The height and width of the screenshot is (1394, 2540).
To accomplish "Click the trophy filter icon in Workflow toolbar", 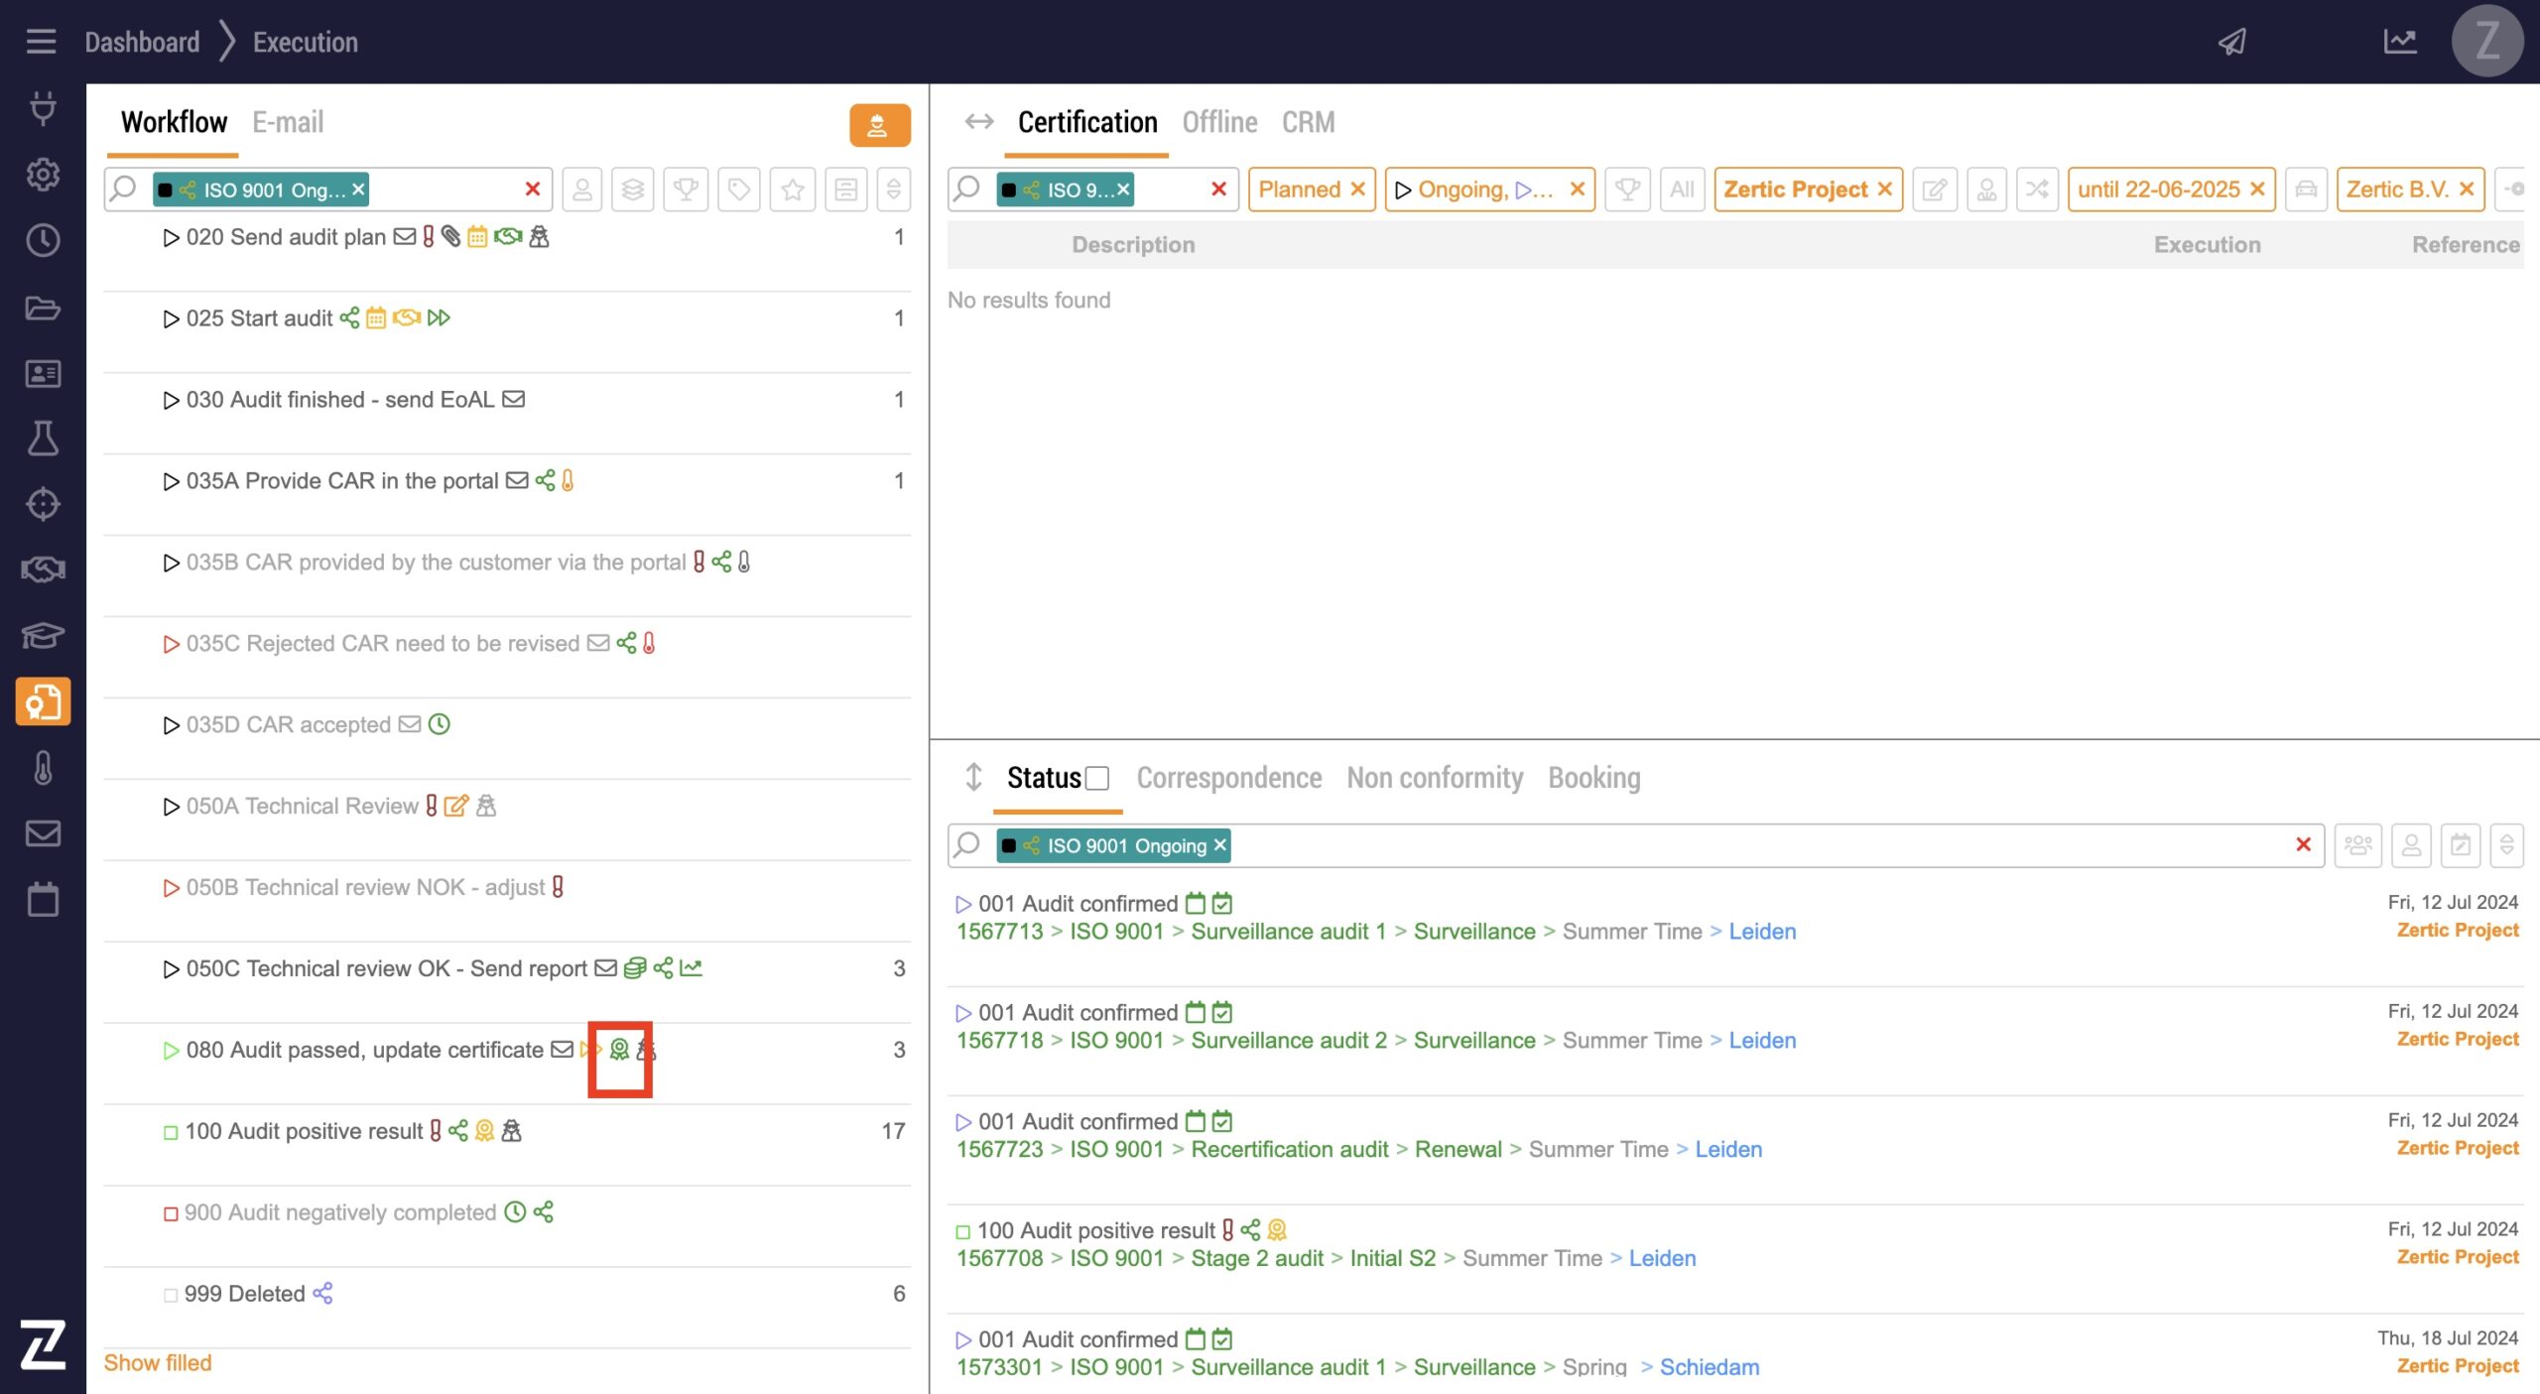I will click(686, 190).
